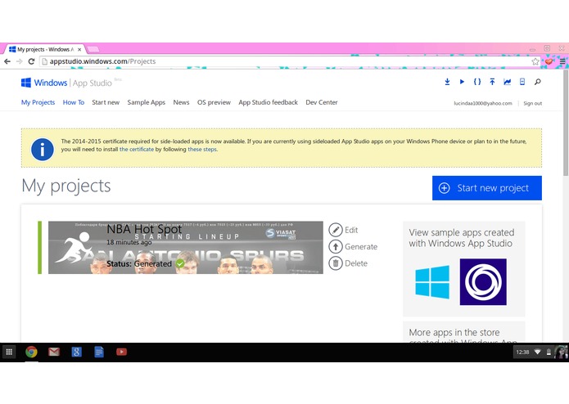Open the NBA Hot Spot project thumbnail

[x=185, y=248]
